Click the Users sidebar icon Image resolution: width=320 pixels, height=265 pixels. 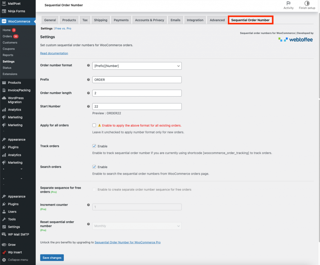click(4, 212)
